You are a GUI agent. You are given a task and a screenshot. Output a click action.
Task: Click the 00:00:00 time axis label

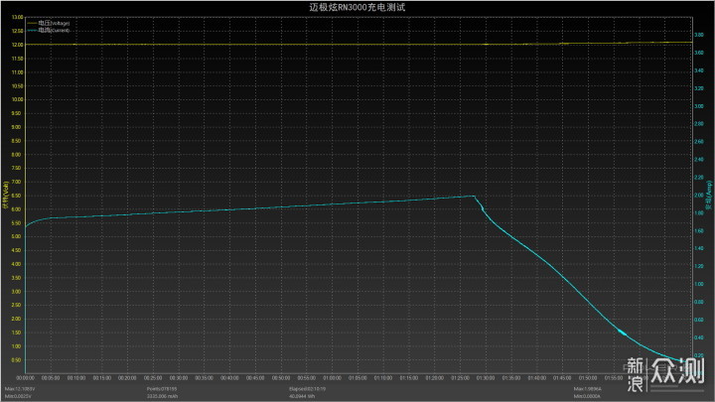pyautogui.click(x=25, y=378)
